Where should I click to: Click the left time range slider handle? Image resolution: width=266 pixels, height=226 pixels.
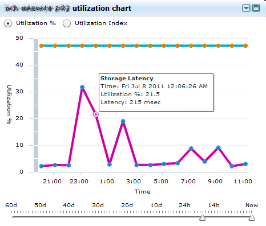point(203,217)
